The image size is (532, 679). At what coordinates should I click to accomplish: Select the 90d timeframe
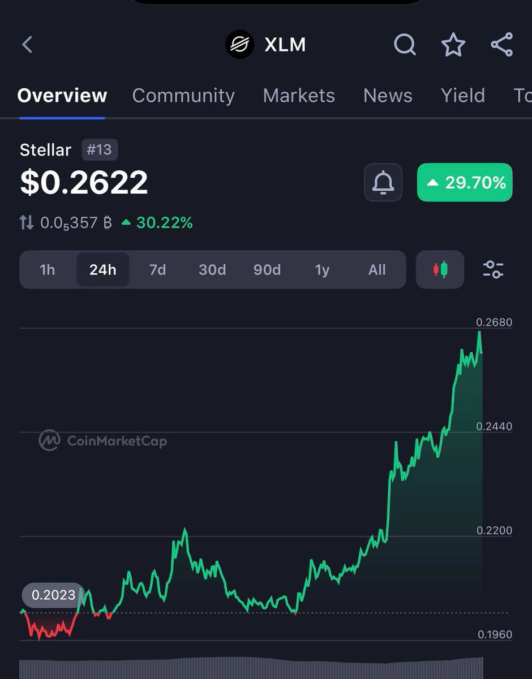267,270
